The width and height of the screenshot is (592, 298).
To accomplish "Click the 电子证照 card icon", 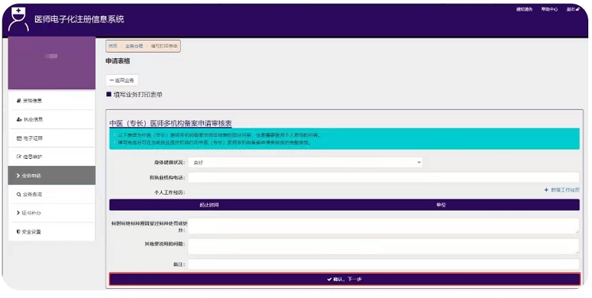I will point(19,138).
